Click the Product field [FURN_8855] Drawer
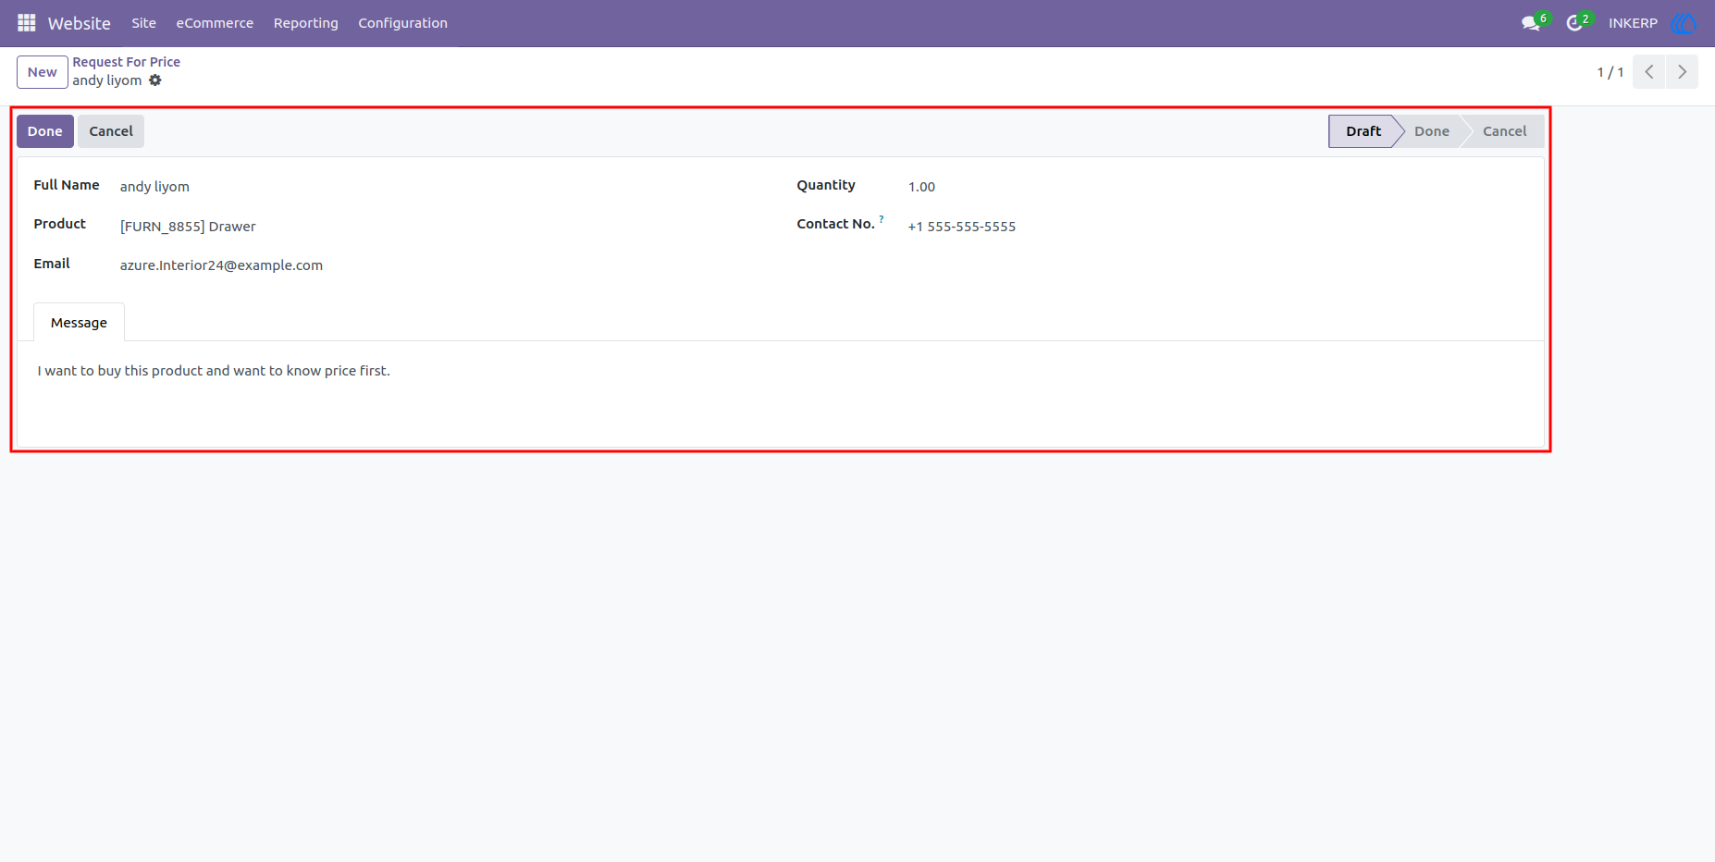The height and width of the screenshot is (862, 1715). 188,227
